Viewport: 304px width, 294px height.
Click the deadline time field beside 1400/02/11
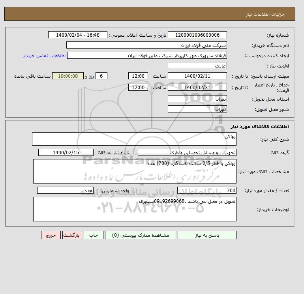pyautogui.click(x=138, y=76)
